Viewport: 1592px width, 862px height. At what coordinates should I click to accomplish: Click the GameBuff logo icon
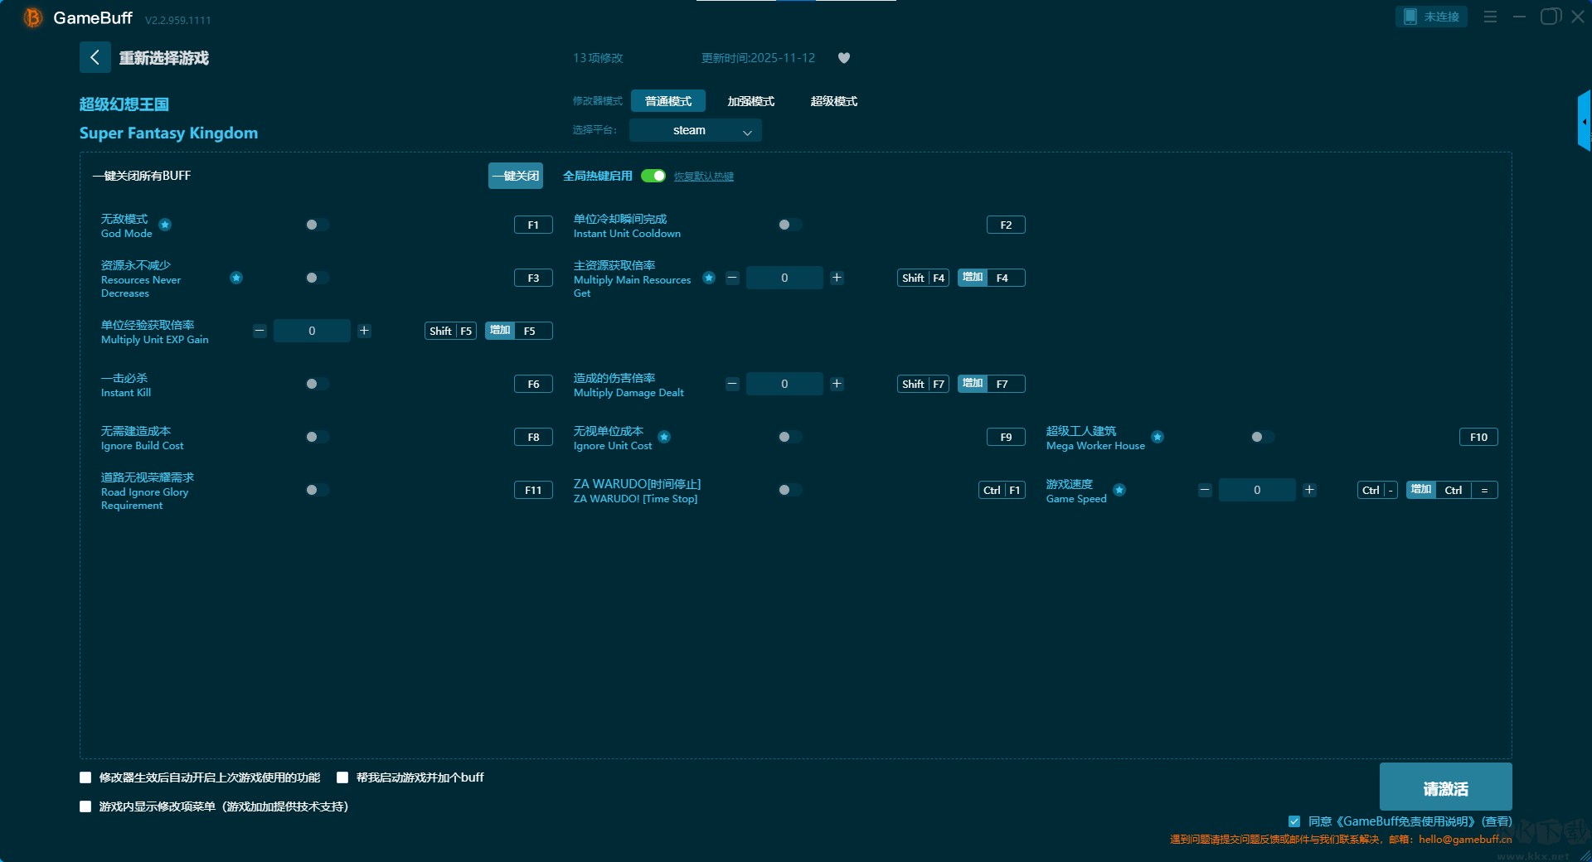[32, 17]
